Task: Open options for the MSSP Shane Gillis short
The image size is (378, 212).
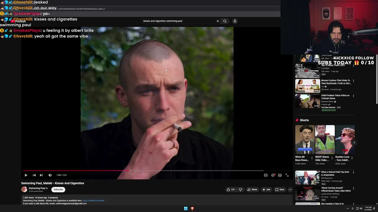Action: pos(332,158)
